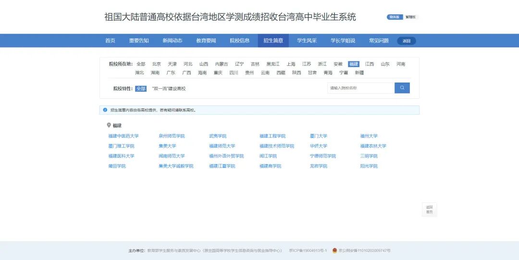Filter by 河北 region
The image size is (519, 260).
188,64
